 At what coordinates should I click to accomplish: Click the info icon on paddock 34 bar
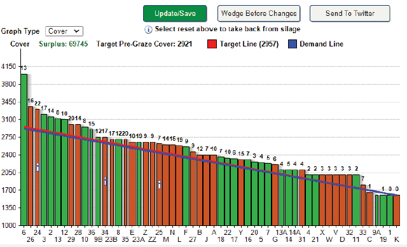[105, 181]
